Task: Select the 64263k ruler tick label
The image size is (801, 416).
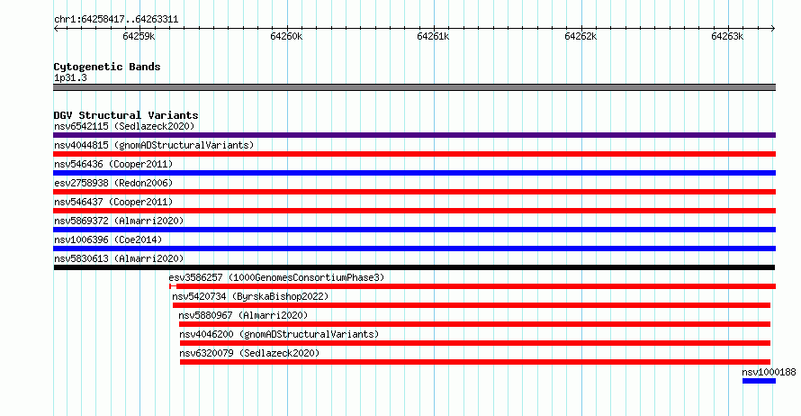Action: (x=727, y=36)
